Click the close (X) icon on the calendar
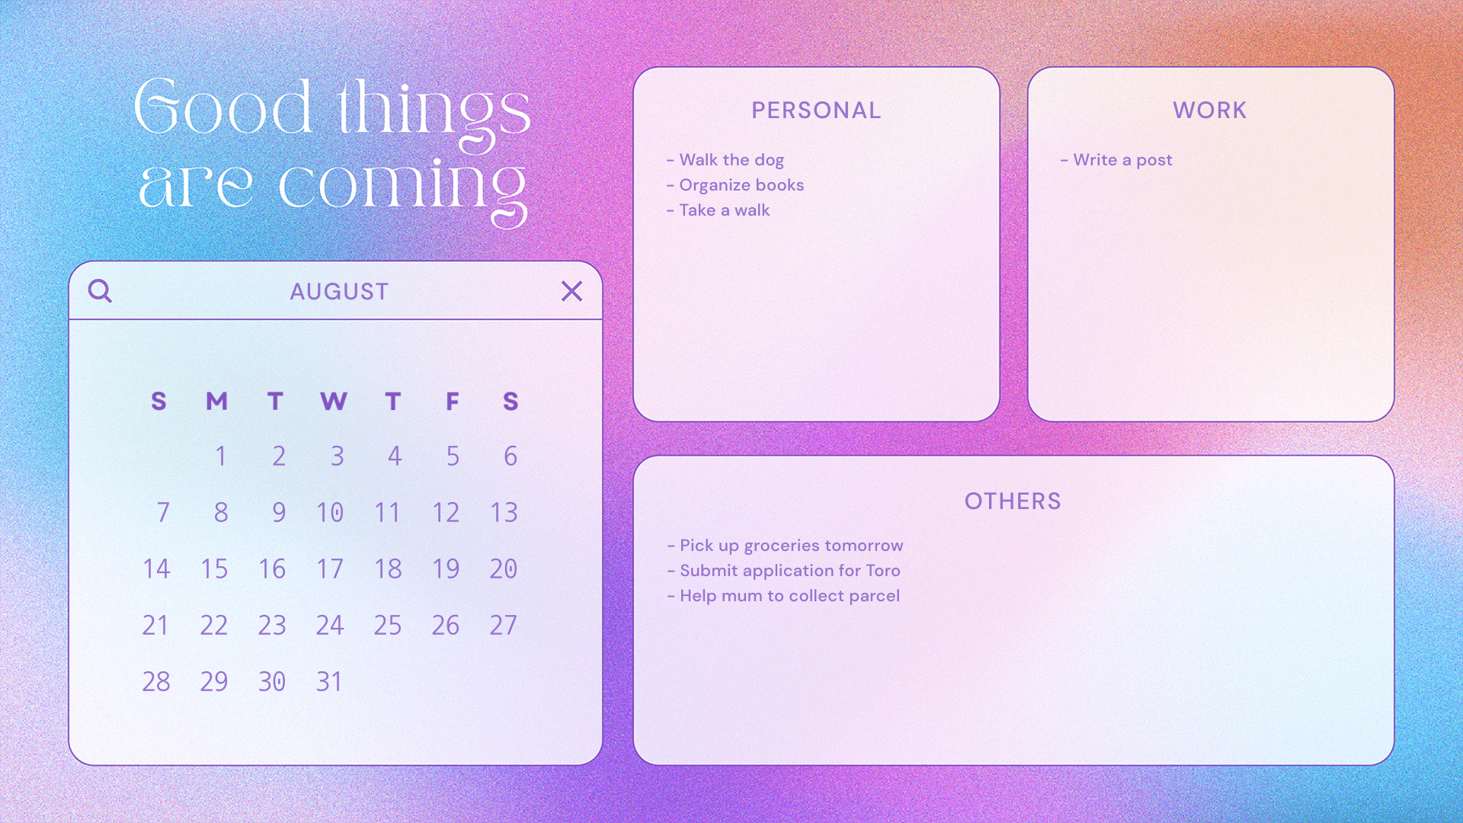Image resolution: width=1463 pixels, height=823 pixels. [x=570, y=291]
